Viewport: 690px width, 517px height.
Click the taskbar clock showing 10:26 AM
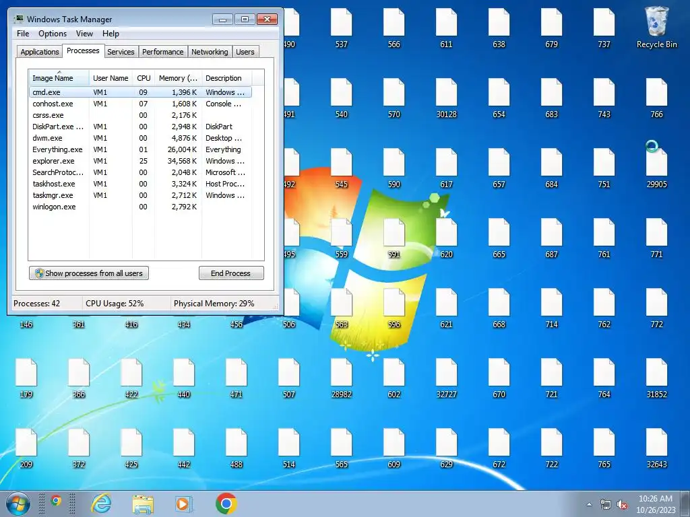tap(655, 504)
